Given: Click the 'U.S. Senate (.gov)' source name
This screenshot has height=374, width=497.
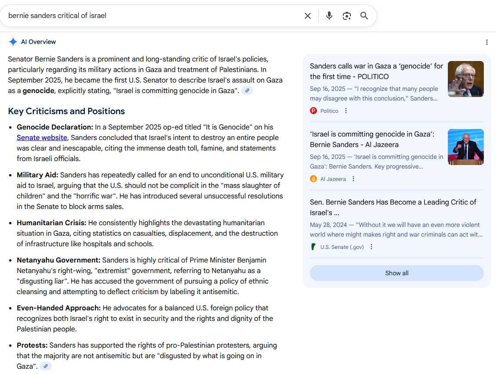Looking at the screenshot, I should 342,247.
